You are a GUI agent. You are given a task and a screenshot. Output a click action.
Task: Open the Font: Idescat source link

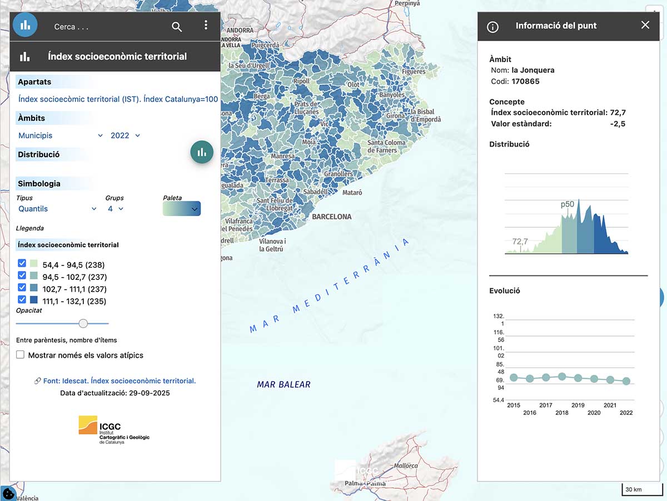click(119, 381)
